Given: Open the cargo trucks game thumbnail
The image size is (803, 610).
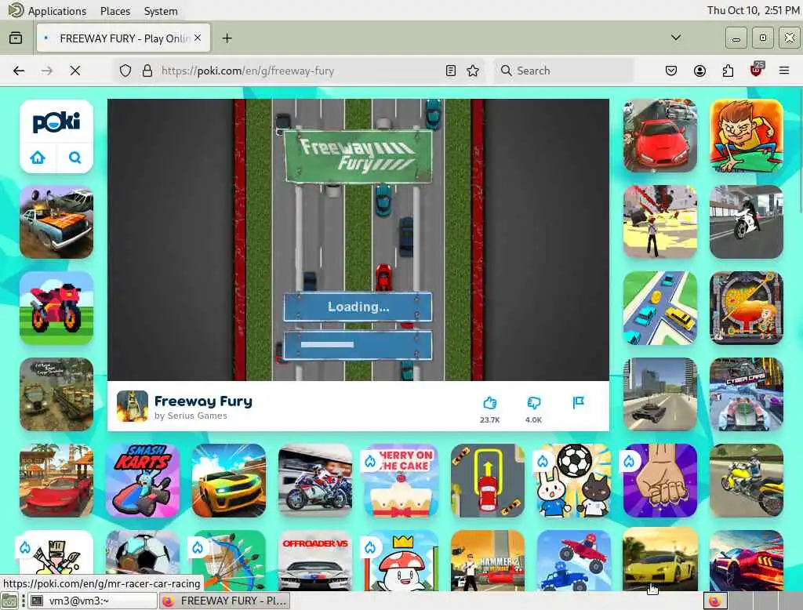Looking at the screenshot, I should [56, 394].
